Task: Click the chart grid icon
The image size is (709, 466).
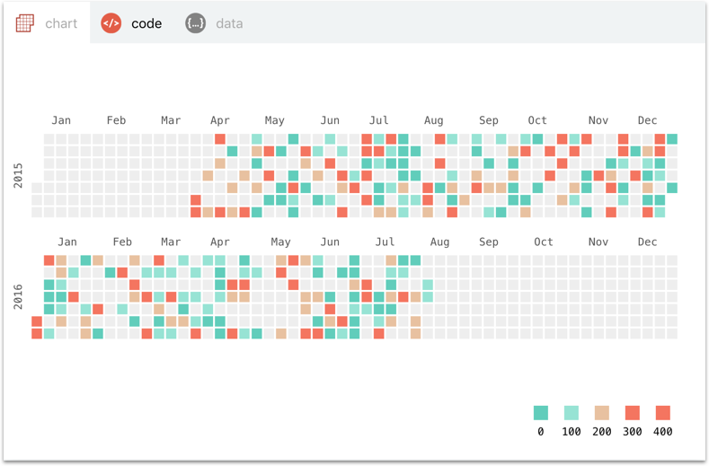Action: (x=24, y=23)
